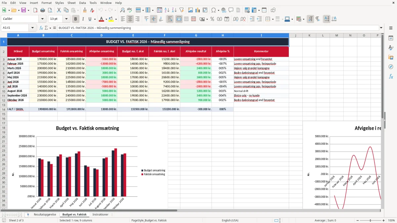Click the Formula equals button

(x=55, y=28)
